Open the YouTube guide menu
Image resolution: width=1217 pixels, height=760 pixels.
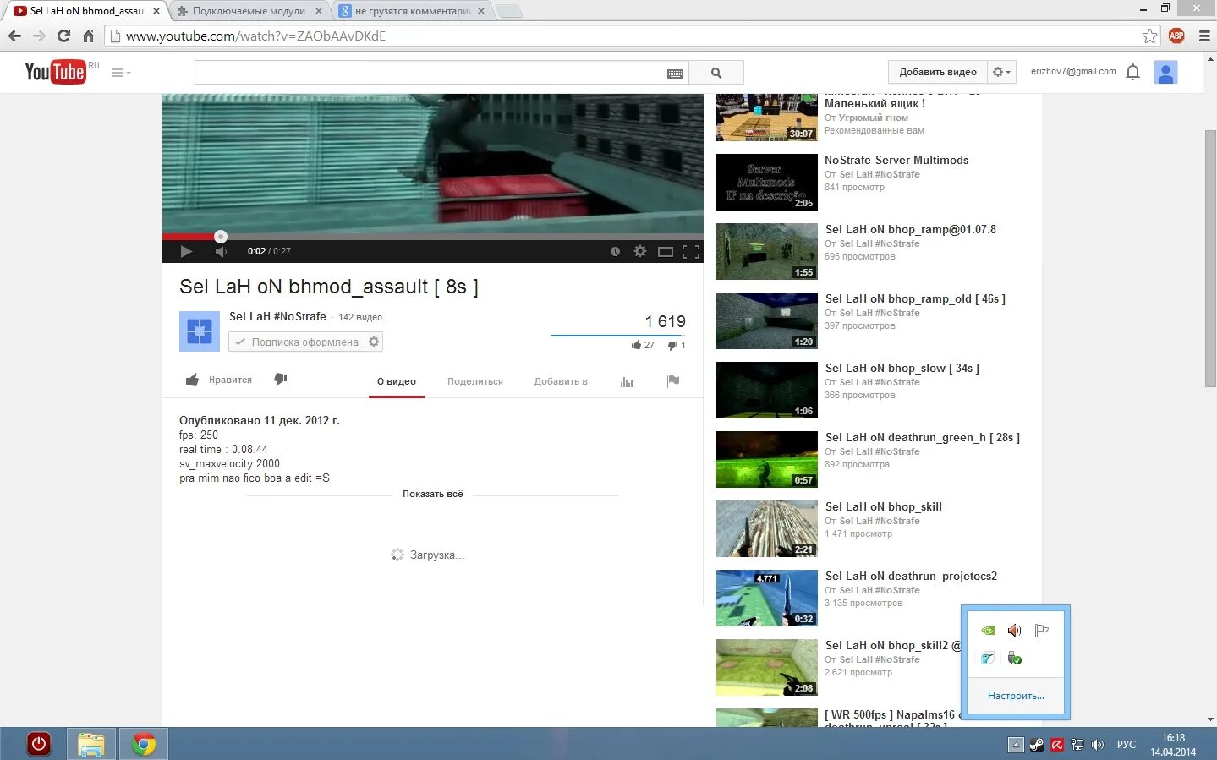121,73
